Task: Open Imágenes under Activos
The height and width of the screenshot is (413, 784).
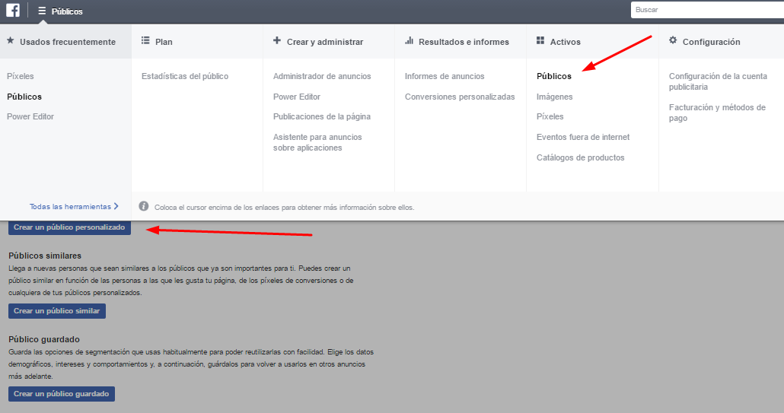Action: pyautogui.click(x=554, y=97)
